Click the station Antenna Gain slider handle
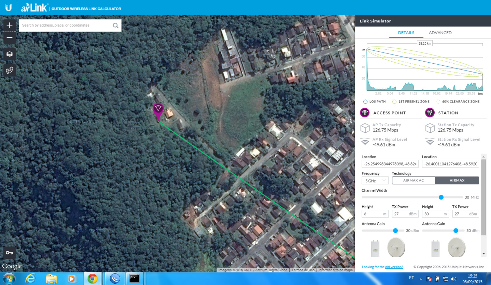 tap(455, 231)
